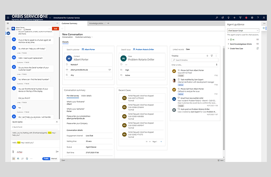The image size is (271, 177).
Task: Open quick replies icon in chat toolbar
Action: pyautogui.click(x=14, y=159)
